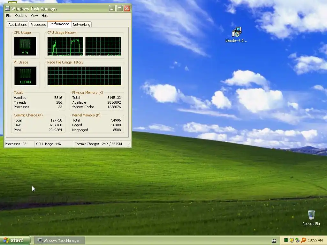Click the Handles value 5316

click(58, 98)
